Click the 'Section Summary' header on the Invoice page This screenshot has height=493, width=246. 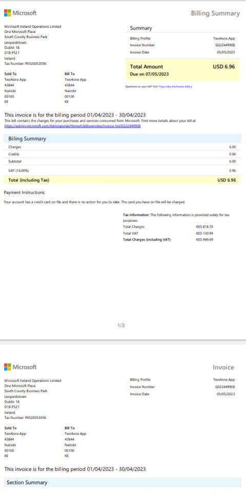coord(122,482)
